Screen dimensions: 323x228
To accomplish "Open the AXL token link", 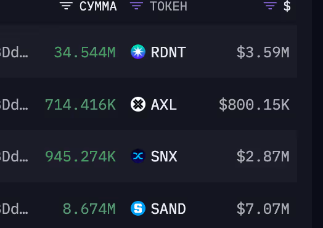I will (x=164, y=105).
